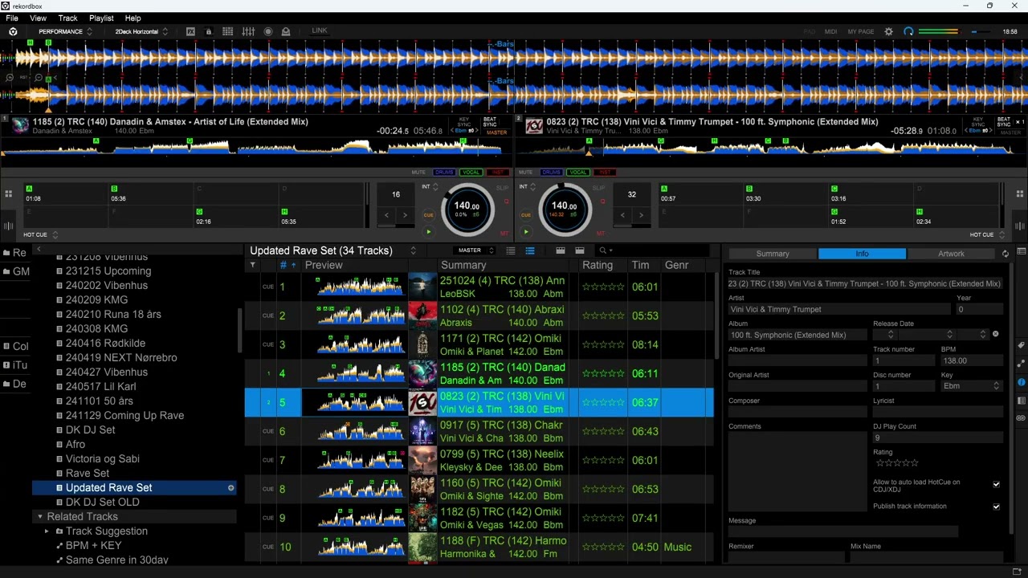Screen dimensions: 1028x578
Task: Select the DK DJ Set OLD playlist
Action: click(x=103, y=502)
